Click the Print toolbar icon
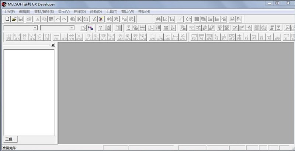This screenshot has height=151, width=295. pyautogui.click(x=29, y=19)
